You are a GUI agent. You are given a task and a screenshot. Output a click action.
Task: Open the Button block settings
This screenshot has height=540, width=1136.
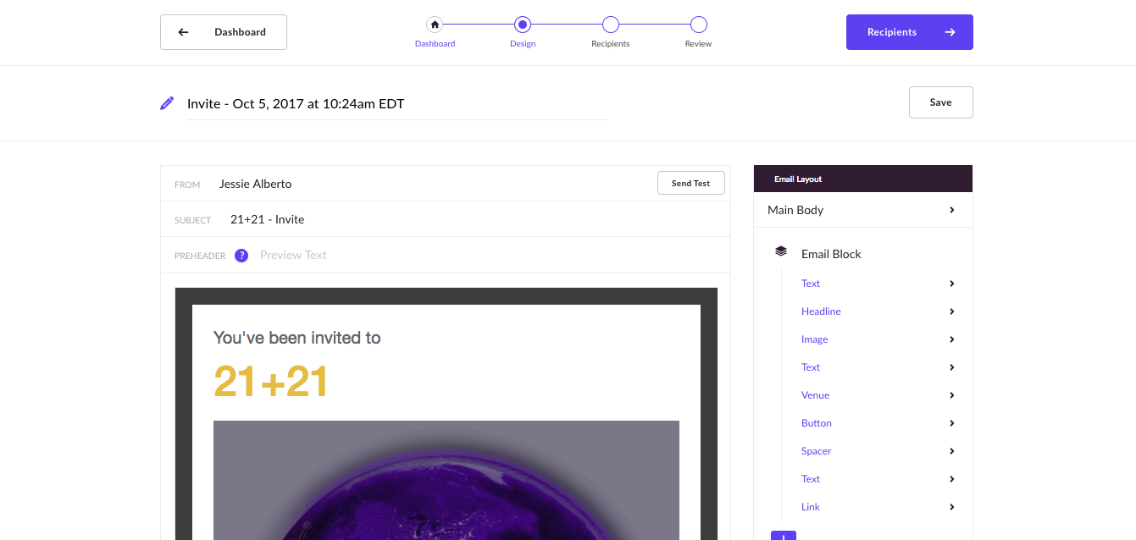pos(878,423)
